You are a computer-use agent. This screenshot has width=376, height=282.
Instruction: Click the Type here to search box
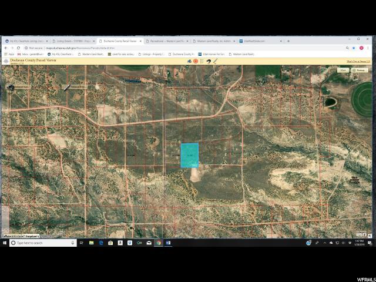(43, 243)
